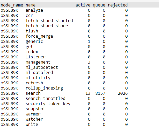The width and height of the screenshot is (159, 137).
Task: Click the search_throttled pool name
Action: pos(45,99)
